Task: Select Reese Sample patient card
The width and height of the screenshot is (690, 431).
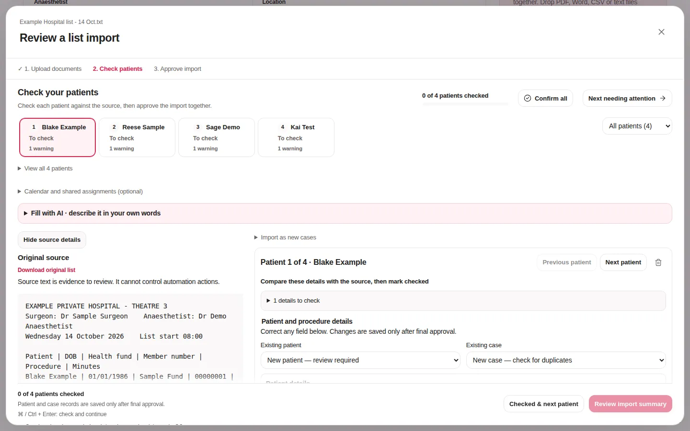Action: click(137, 137)
